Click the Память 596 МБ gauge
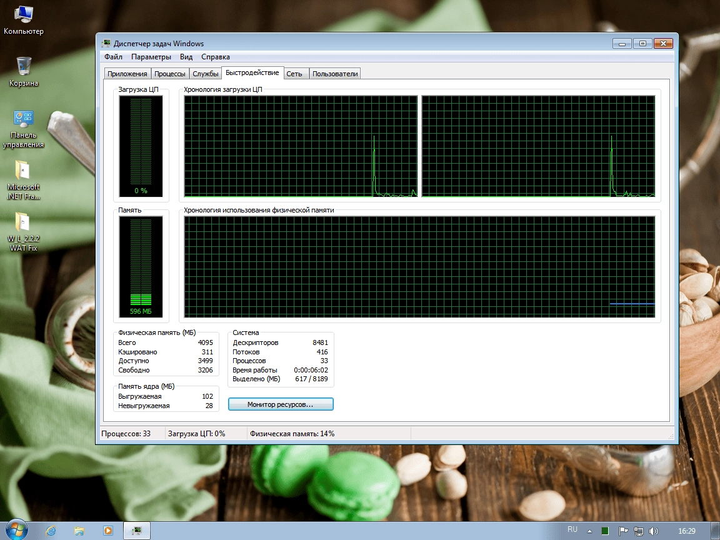Image resolution: width=720 pixels, height=540 pixels. (x=141, y=267)
